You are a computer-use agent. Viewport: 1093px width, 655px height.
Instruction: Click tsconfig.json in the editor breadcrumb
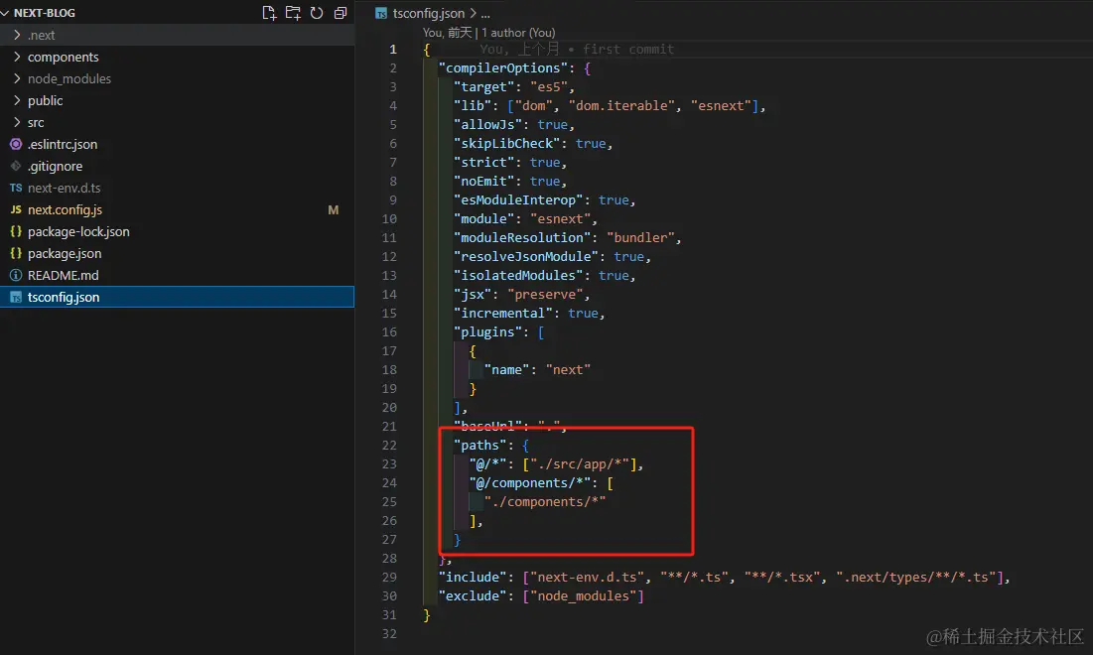(x=428, y=13)
